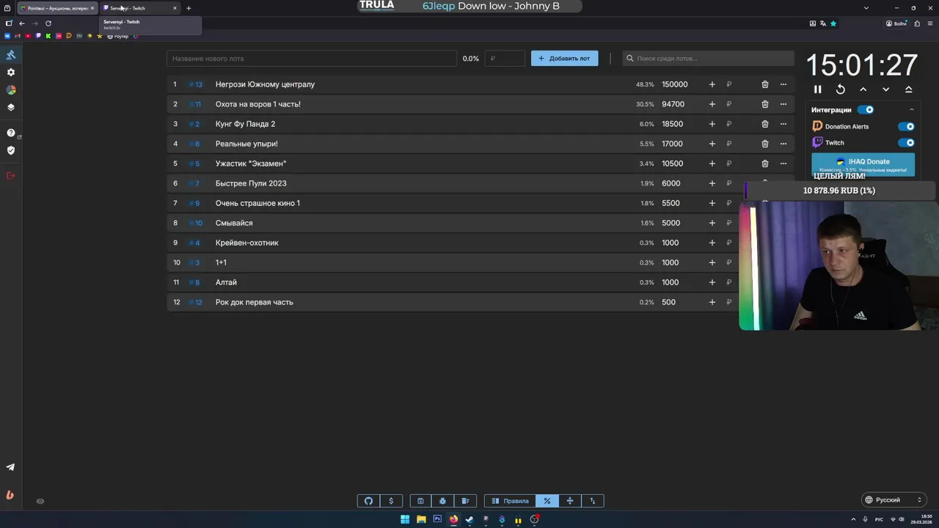This screenshot has height=528, width=939.
Task: Decrease timer with the down chevron
Action: click(x=886, y=89)
